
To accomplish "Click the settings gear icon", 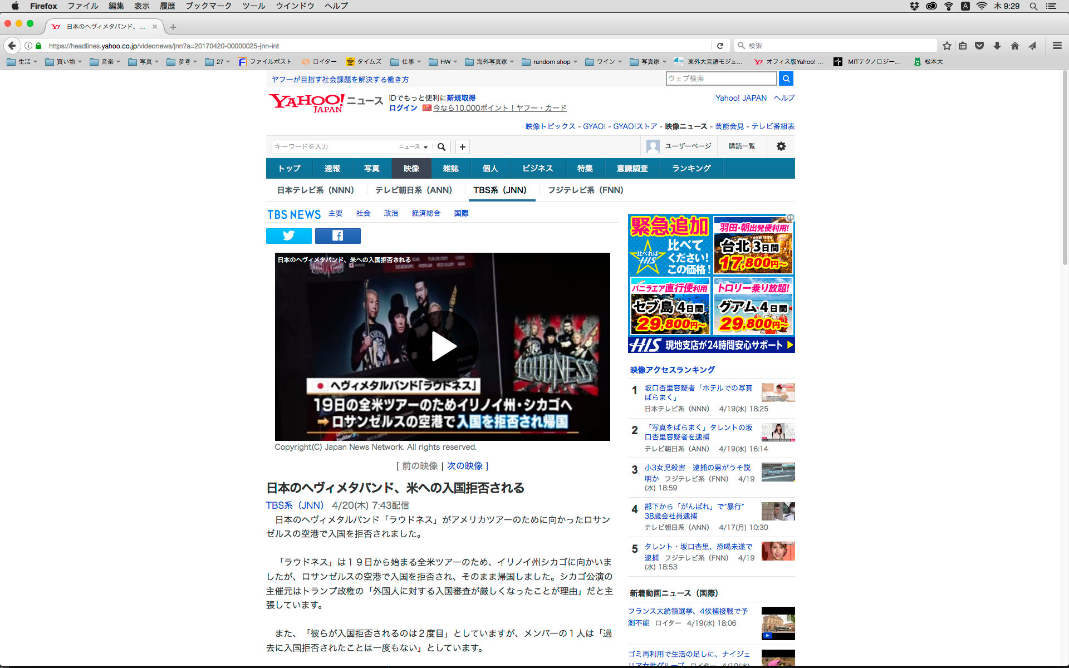I will (x=781, y=146).
